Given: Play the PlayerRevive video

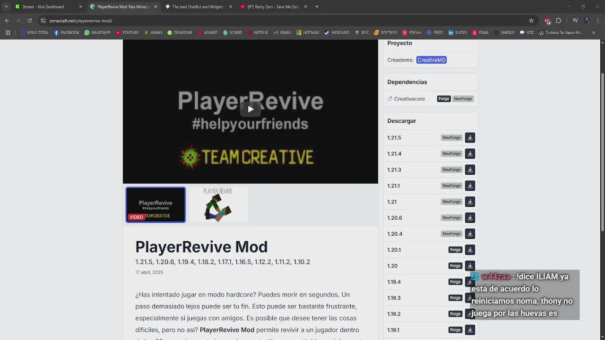Looking at the screenshot, I should pos(251,109).
